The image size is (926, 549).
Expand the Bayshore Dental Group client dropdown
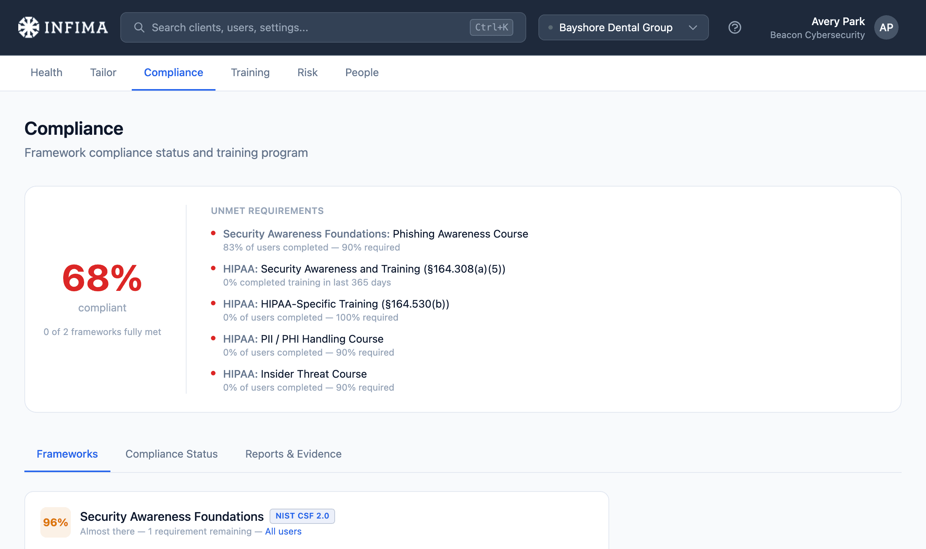(623, 27)
